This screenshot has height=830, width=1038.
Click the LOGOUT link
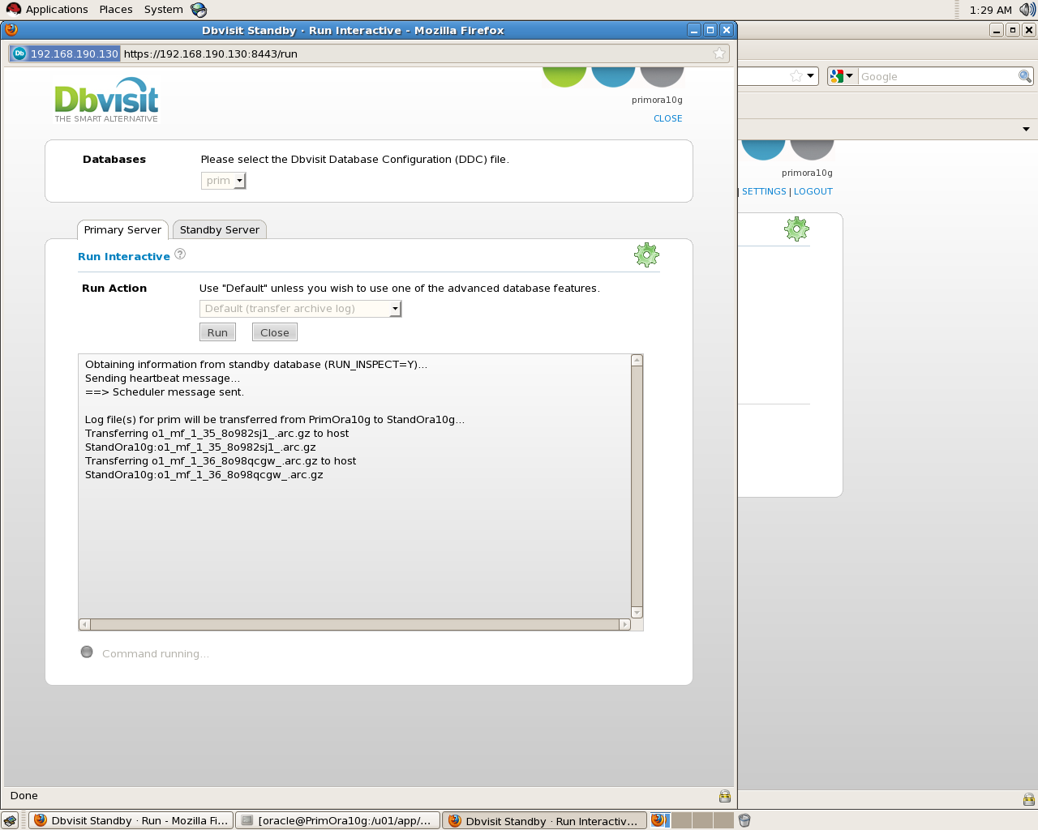click(x=813, y=191)
